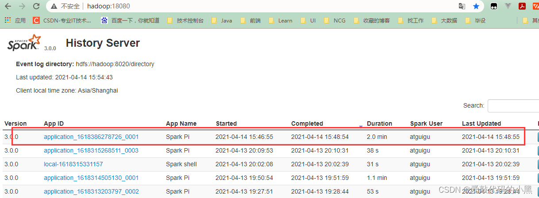Image resolution: width=539 pixels, height=198 pixels.
Task: Click the 53 s duration cell
Action: (x=373, y=191)
